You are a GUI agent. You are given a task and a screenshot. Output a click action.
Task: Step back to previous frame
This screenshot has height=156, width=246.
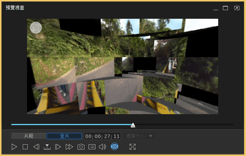point(36,147)
